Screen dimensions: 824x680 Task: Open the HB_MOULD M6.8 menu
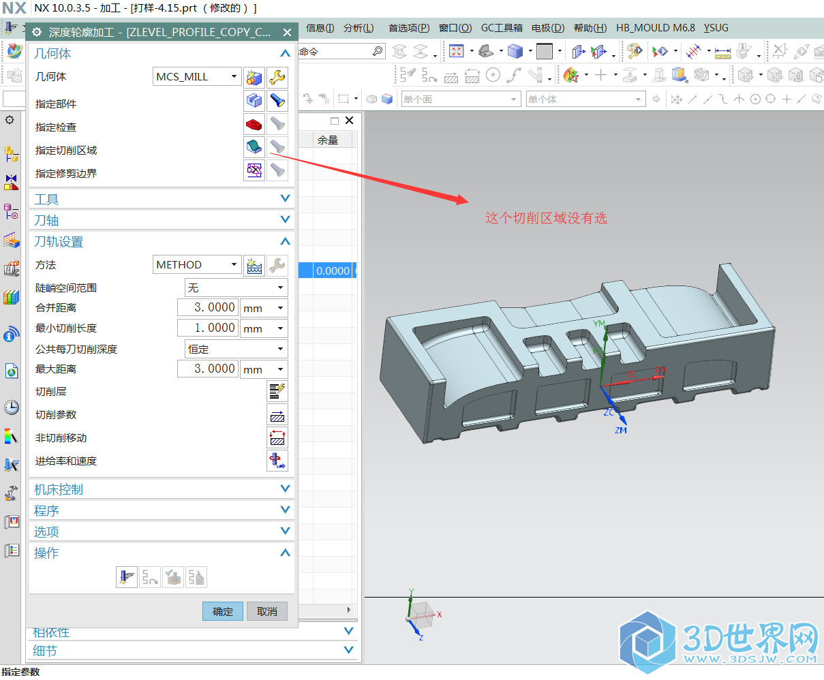(656, 28)
